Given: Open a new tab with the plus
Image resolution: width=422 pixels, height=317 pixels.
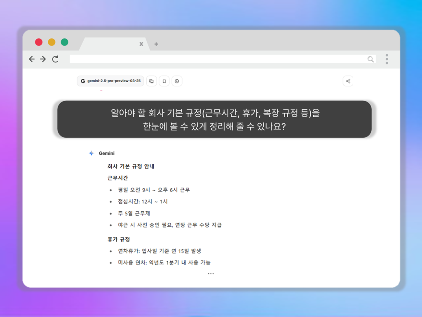Looking at the screenshot, I should [156, 44].
